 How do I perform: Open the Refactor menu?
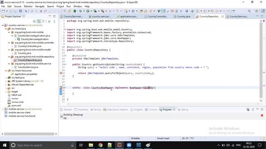(28, 7)
